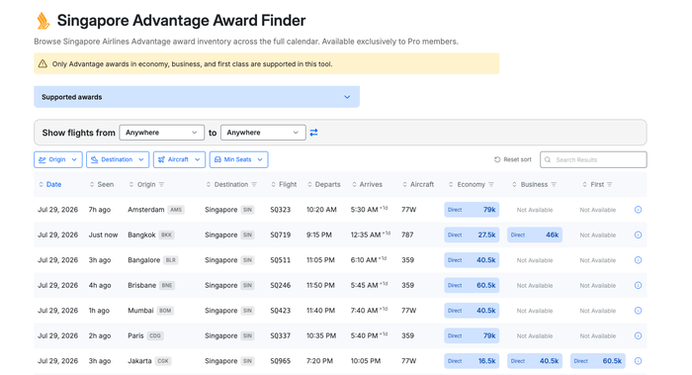692x375 pixels.
Task: Sort table by Origin column header
Action: point(142,185)
